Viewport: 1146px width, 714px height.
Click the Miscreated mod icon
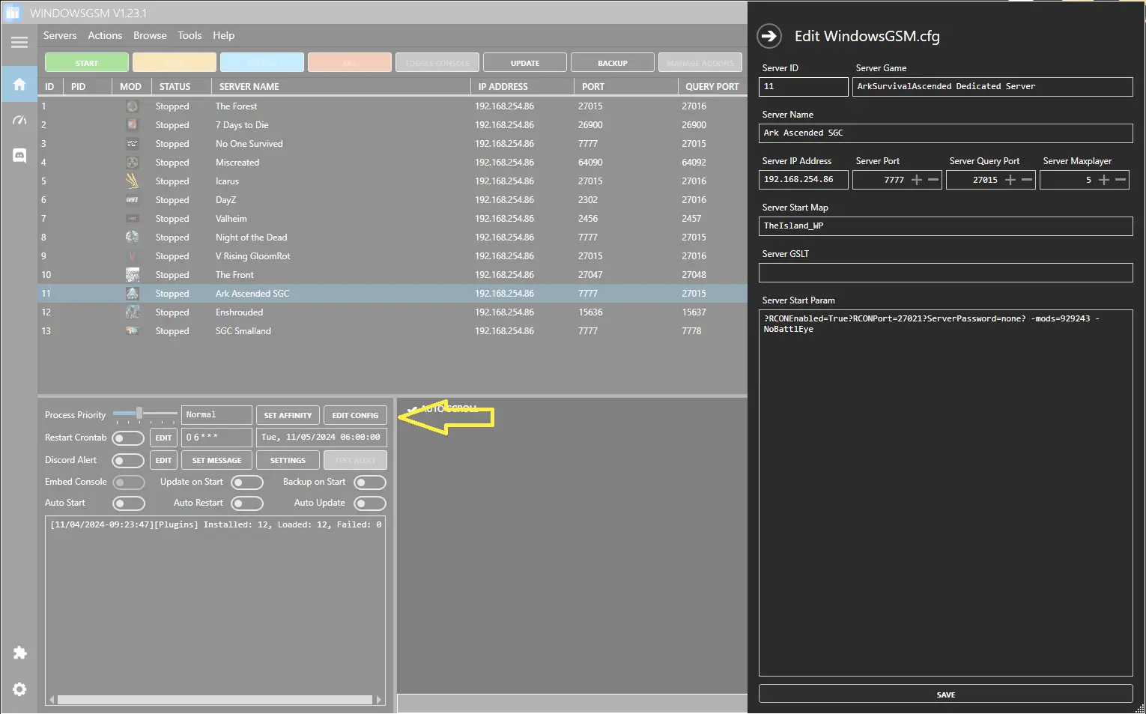point(132,163)
